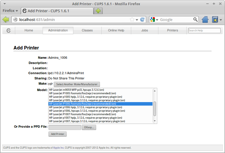Select HP LaserJet P1007 Foomatic/foo2xqx model

point(101,114)
